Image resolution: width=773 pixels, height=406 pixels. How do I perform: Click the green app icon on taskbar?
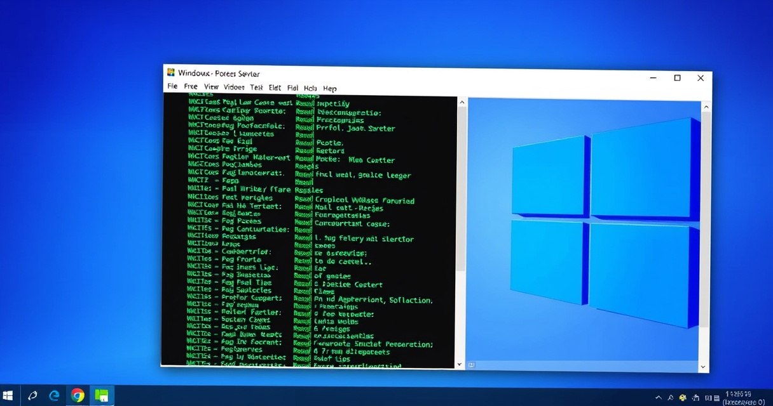tap(100, 396)
